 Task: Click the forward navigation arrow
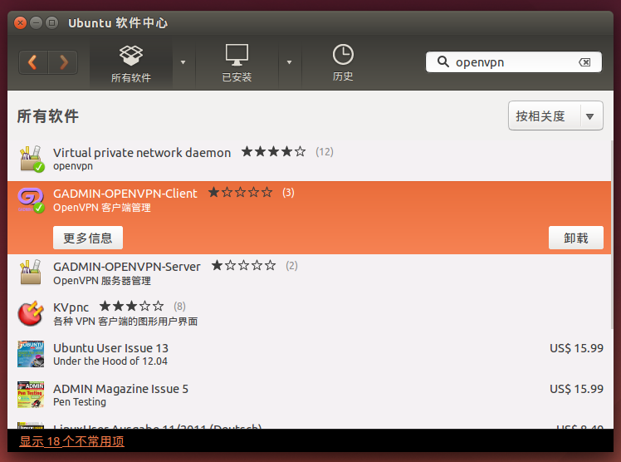pos(63,62)
